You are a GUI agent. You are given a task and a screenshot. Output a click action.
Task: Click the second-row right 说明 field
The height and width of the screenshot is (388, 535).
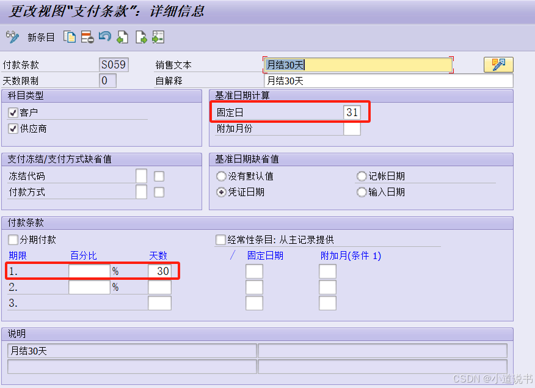382,367
